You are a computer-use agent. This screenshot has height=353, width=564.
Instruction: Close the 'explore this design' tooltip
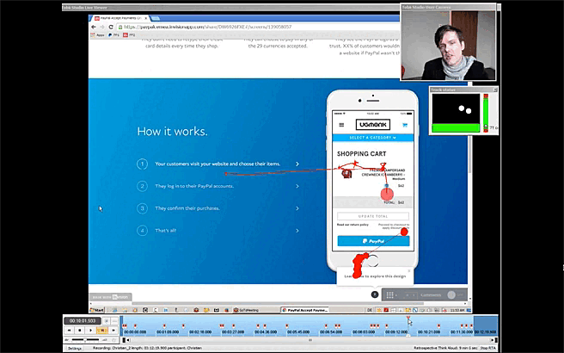pyautogui.click(x=409, y=271)
